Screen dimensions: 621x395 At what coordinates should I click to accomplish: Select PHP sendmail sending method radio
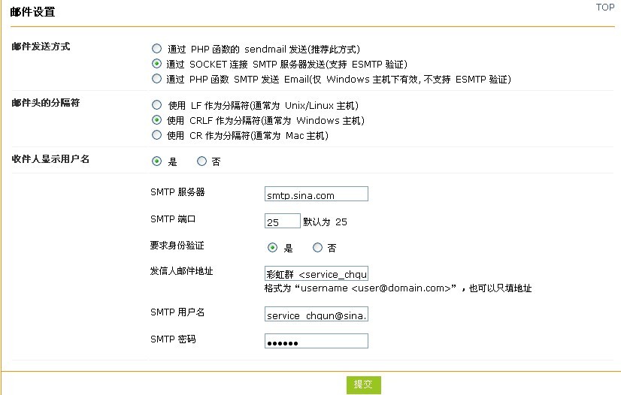coord(157,49)
